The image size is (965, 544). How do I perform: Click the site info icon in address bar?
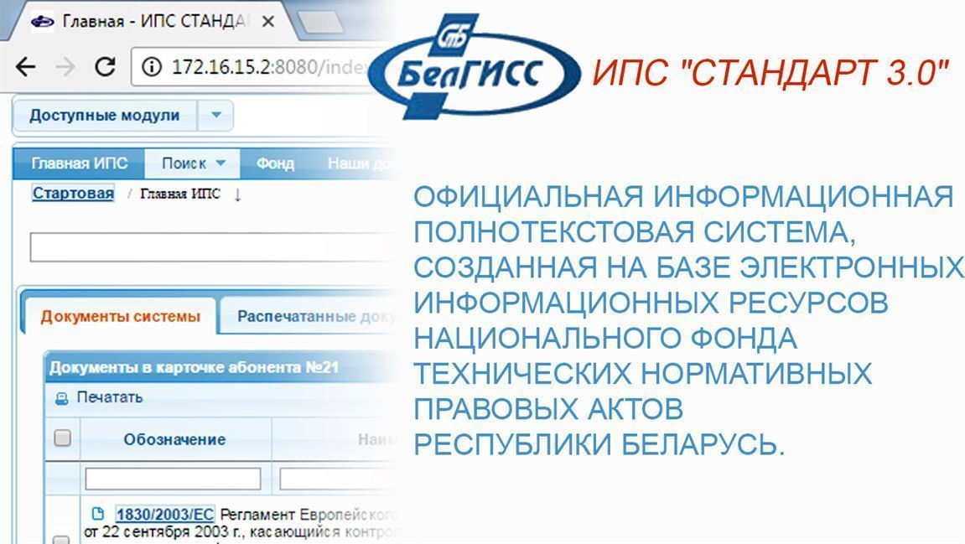pyautogui.click(x=152, y=67)
